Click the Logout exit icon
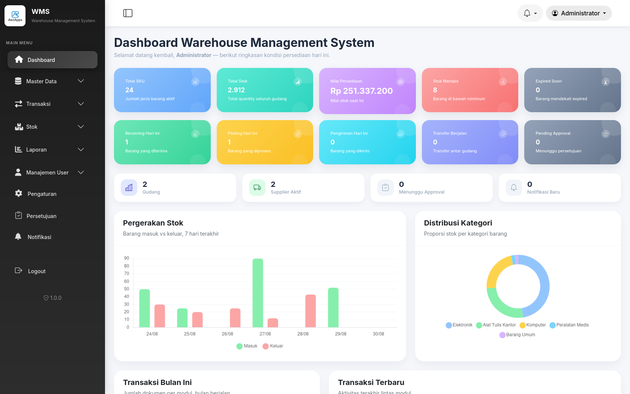This screenshot has height=394, width=630. pos(18,271)
